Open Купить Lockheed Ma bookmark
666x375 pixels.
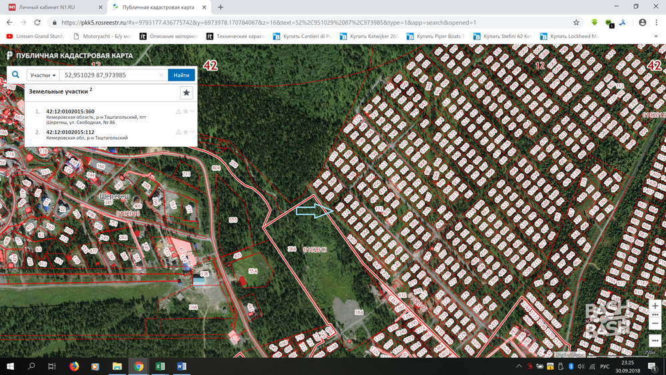tap(569, 36)
